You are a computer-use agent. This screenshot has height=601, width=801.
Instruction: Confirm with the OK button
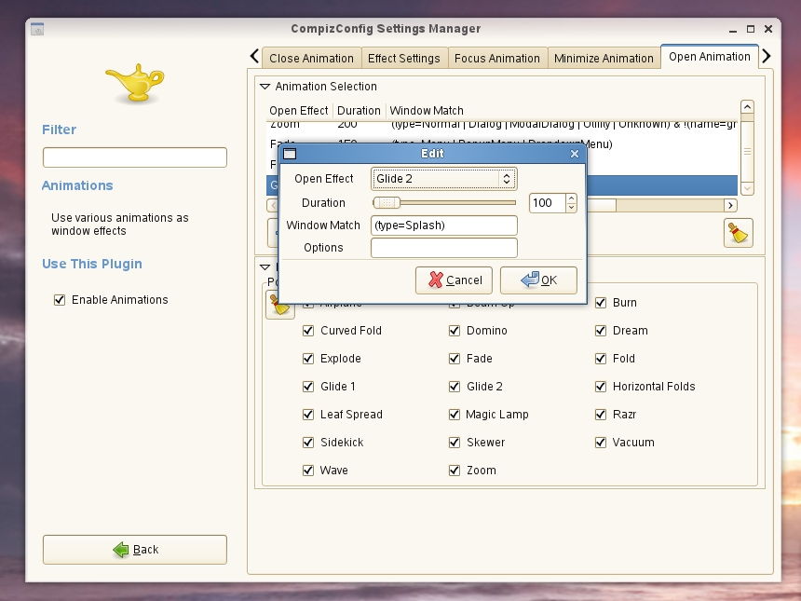pyautogui.click(x=538, y=280)
